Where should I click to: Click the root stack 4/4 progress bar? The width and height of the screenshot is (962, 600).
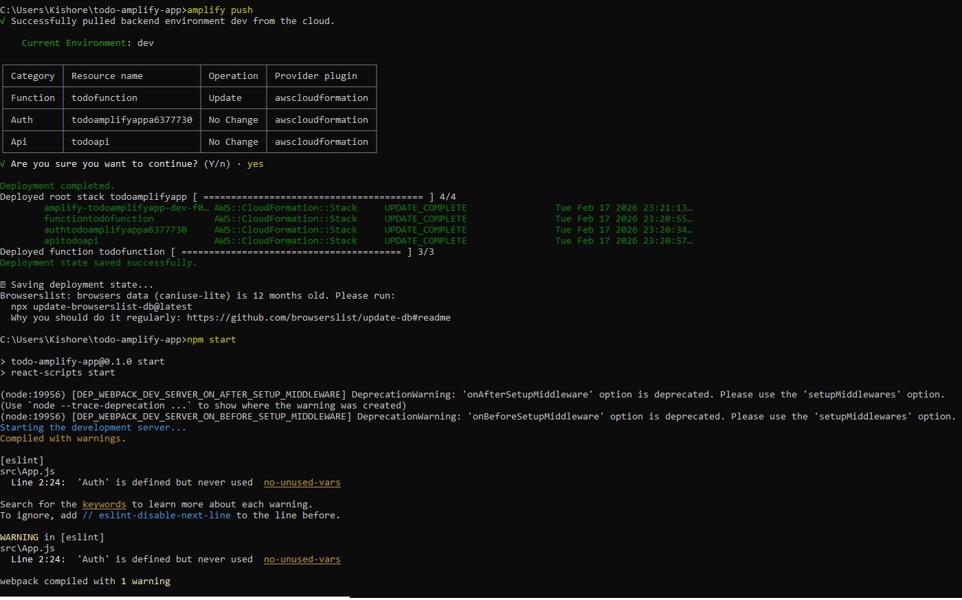pos(313,197)
